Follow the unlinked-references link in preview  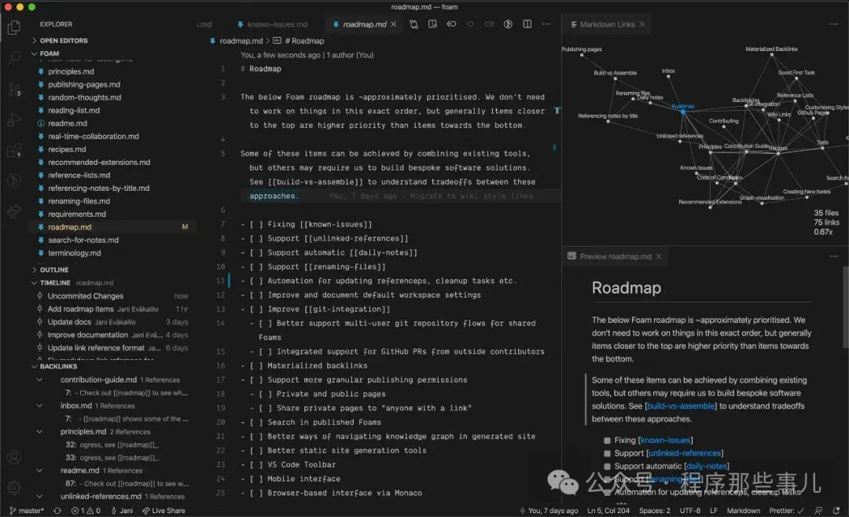[x=685, y=453]
